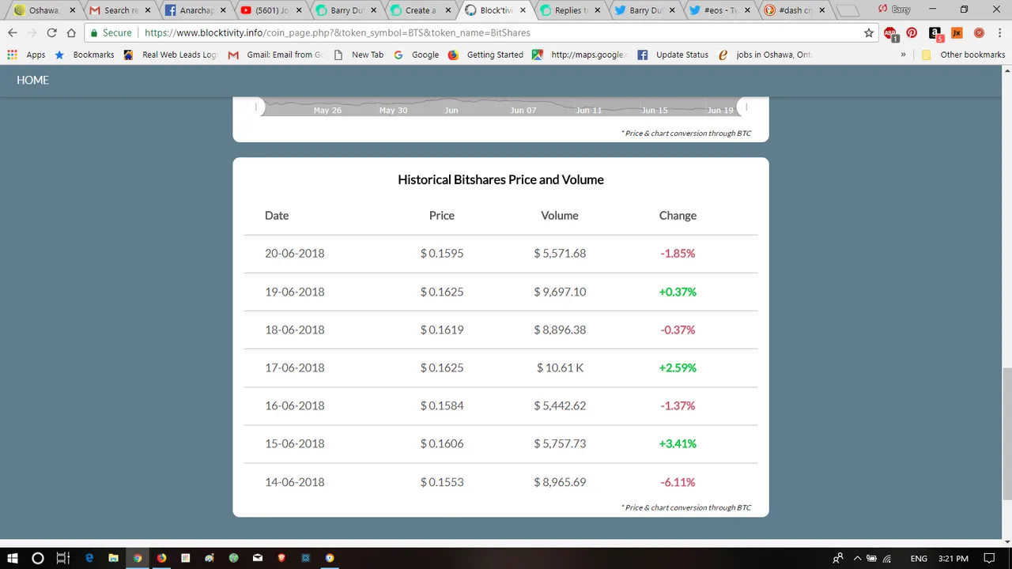Image resolution: width=1012 pixels, height=569 pixels.
Task: Close the Blocktivity tab
Action: pos(523,10)
